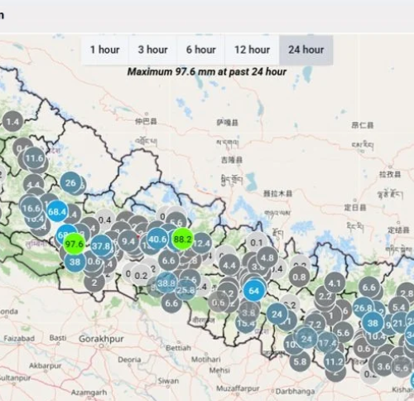Click the Akbarpur map label
Image resolution: width=414 pixels, height=401 pixels.
point(46,365)
